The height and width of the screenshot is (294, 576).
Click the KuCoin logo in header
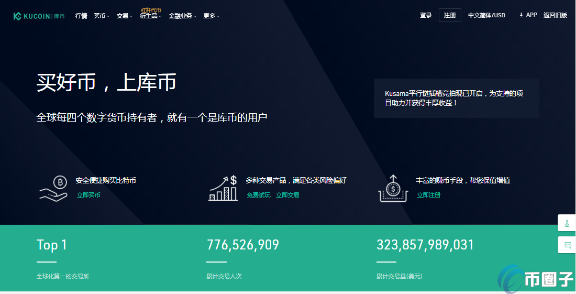click(39, 16)
